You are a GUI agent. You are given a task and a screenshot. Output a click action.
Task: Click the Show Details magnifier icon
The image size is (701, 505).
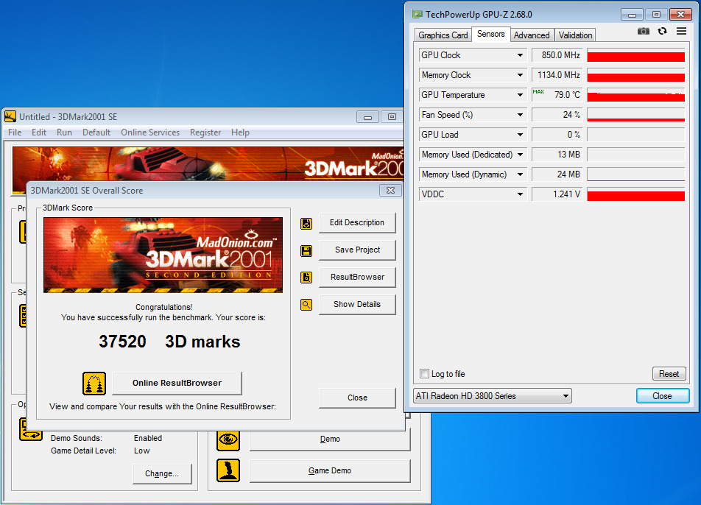(x=306, y=305)
